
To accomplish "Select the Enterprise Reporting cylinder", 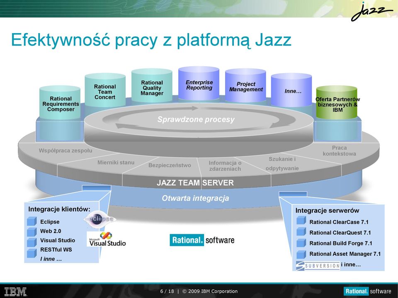I will coord(199,84).
